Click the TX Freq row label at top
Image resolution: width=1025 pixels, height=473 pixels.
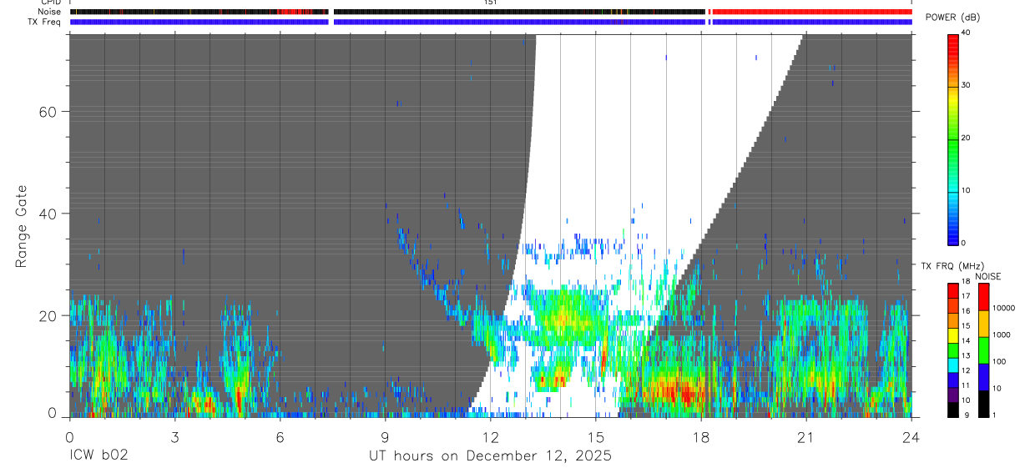pos(46,21)
